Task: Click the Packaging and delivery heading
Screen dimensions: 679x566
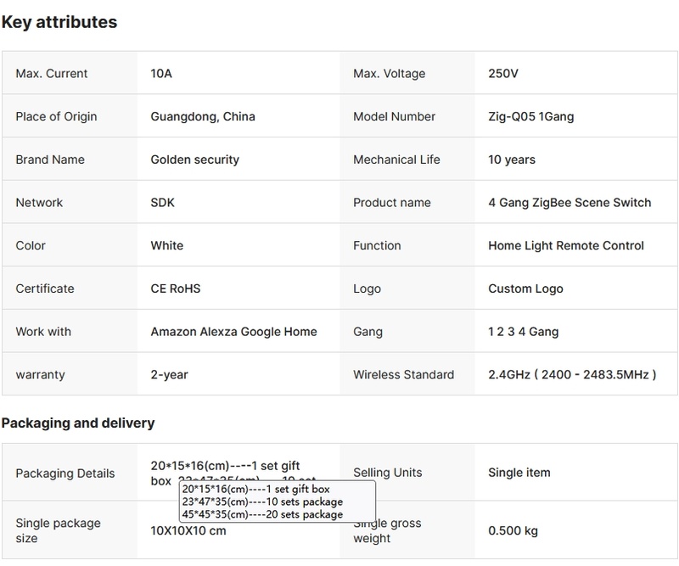Action: pyautogui.click(x=78, y=423)
